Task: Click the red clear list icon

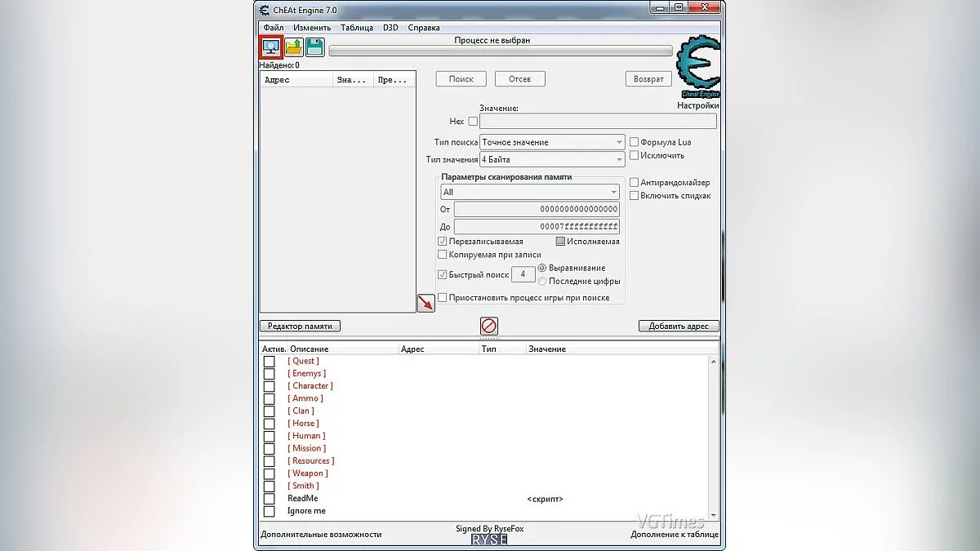Action: point(489,327)
